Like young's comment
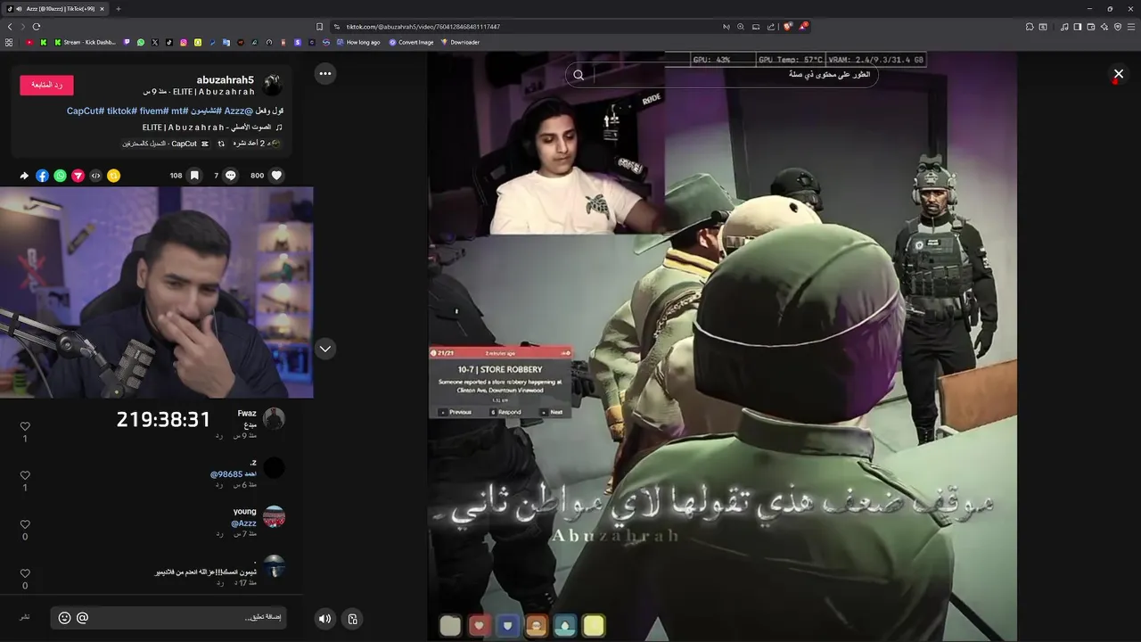This screenshot has width=1141, height=642. (x=25, y=525)
